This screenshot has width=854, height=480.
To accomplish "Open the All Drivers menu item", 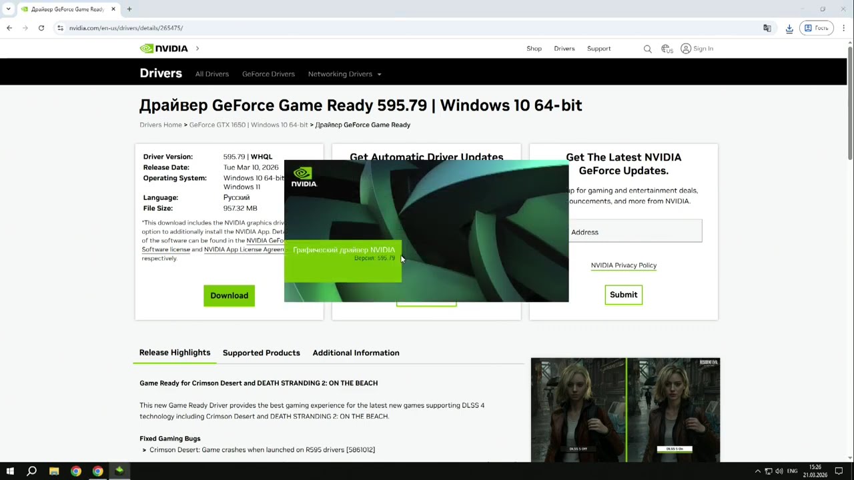I will (x=212, y=74).
